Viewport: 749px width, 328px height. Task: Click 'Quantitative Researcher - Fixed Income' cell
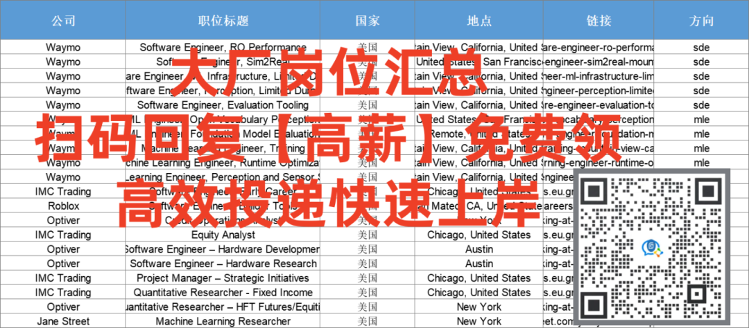pyautogui.click(x=223, y=292)
